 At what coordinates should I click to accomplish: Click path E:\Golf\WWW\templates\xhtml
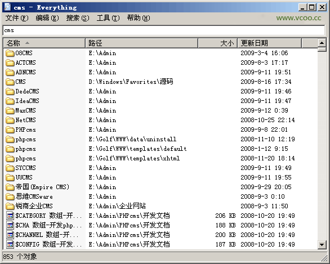pos(134,158)
